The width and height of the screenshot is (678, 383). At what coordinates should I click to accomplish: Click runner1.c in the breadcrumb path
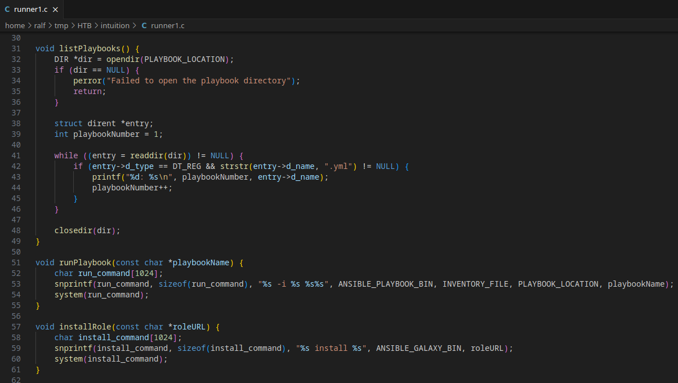click(x=168, y=25)
